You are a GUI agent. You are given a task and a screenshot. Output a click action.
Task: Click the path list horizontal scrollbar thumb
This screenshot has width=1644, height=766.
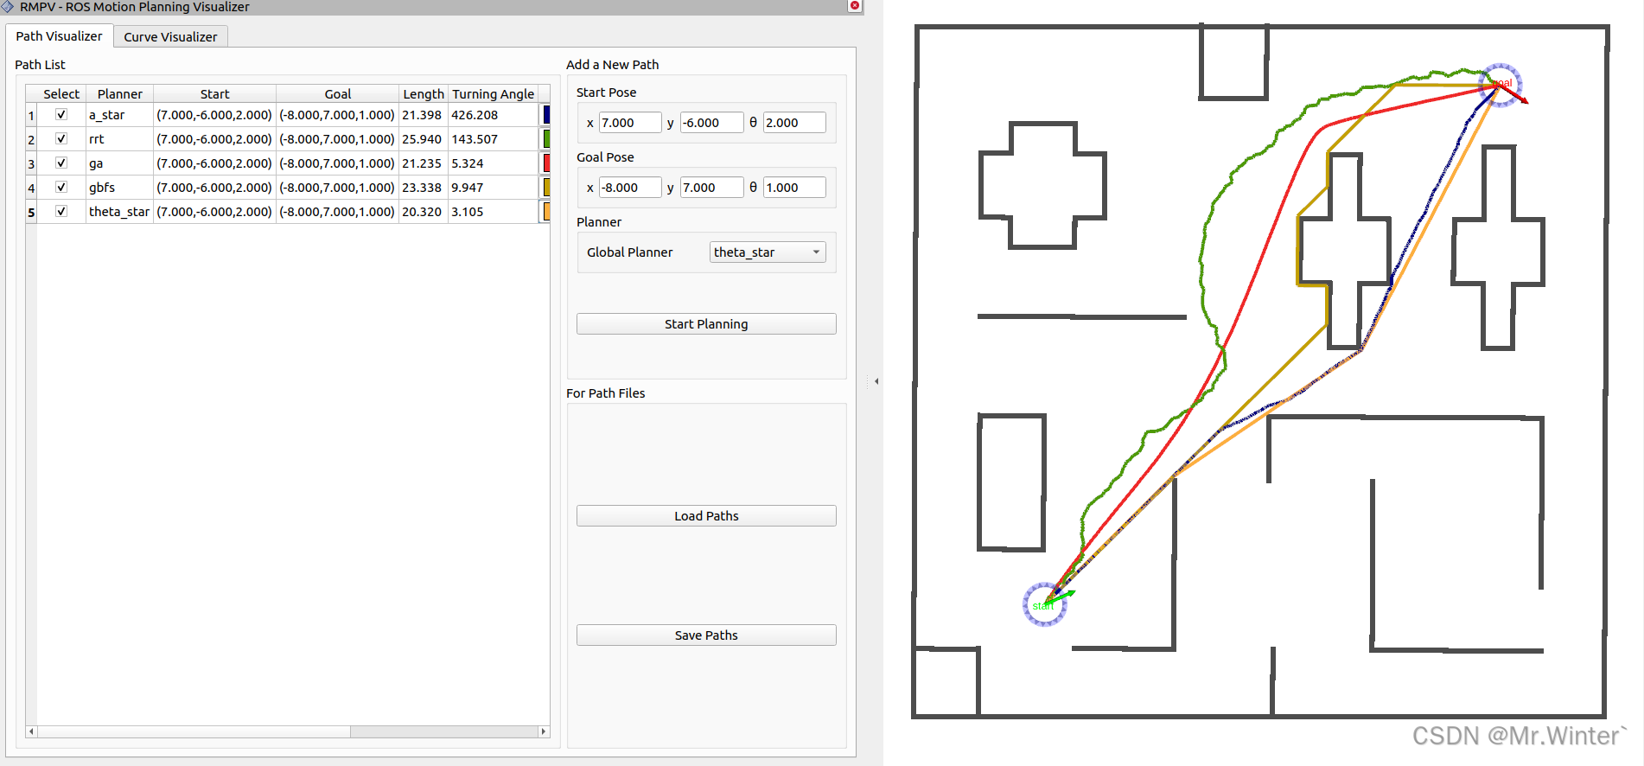point(194,731)
